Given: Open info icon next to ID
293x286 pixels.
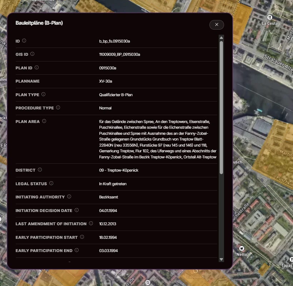Looking at the screenshot, I should (x=24, y=40).
